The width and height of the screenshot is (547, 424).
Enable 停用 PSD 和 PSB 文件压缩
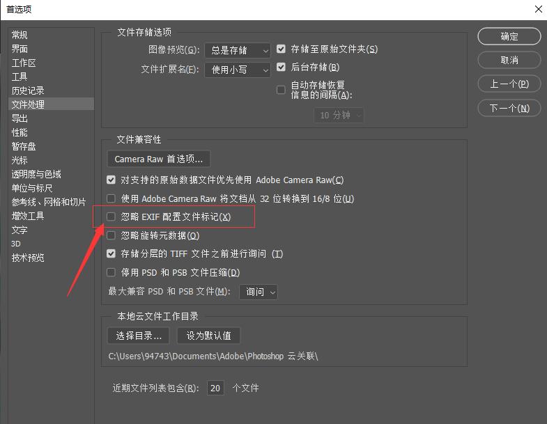111,272
